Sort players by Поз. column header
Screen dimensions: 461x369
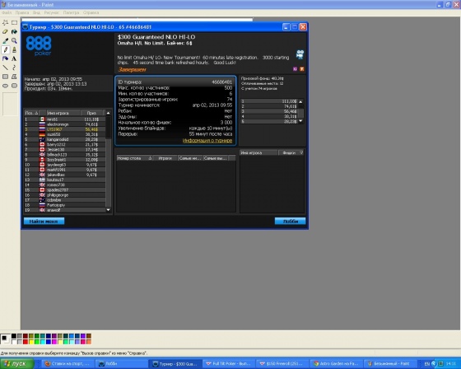click(31, 113)
